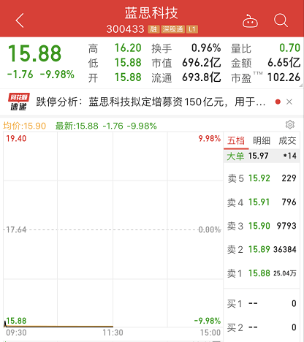304x342 pixels.
Task: Select the 买2 empty bid row
Action: (262, 327)
